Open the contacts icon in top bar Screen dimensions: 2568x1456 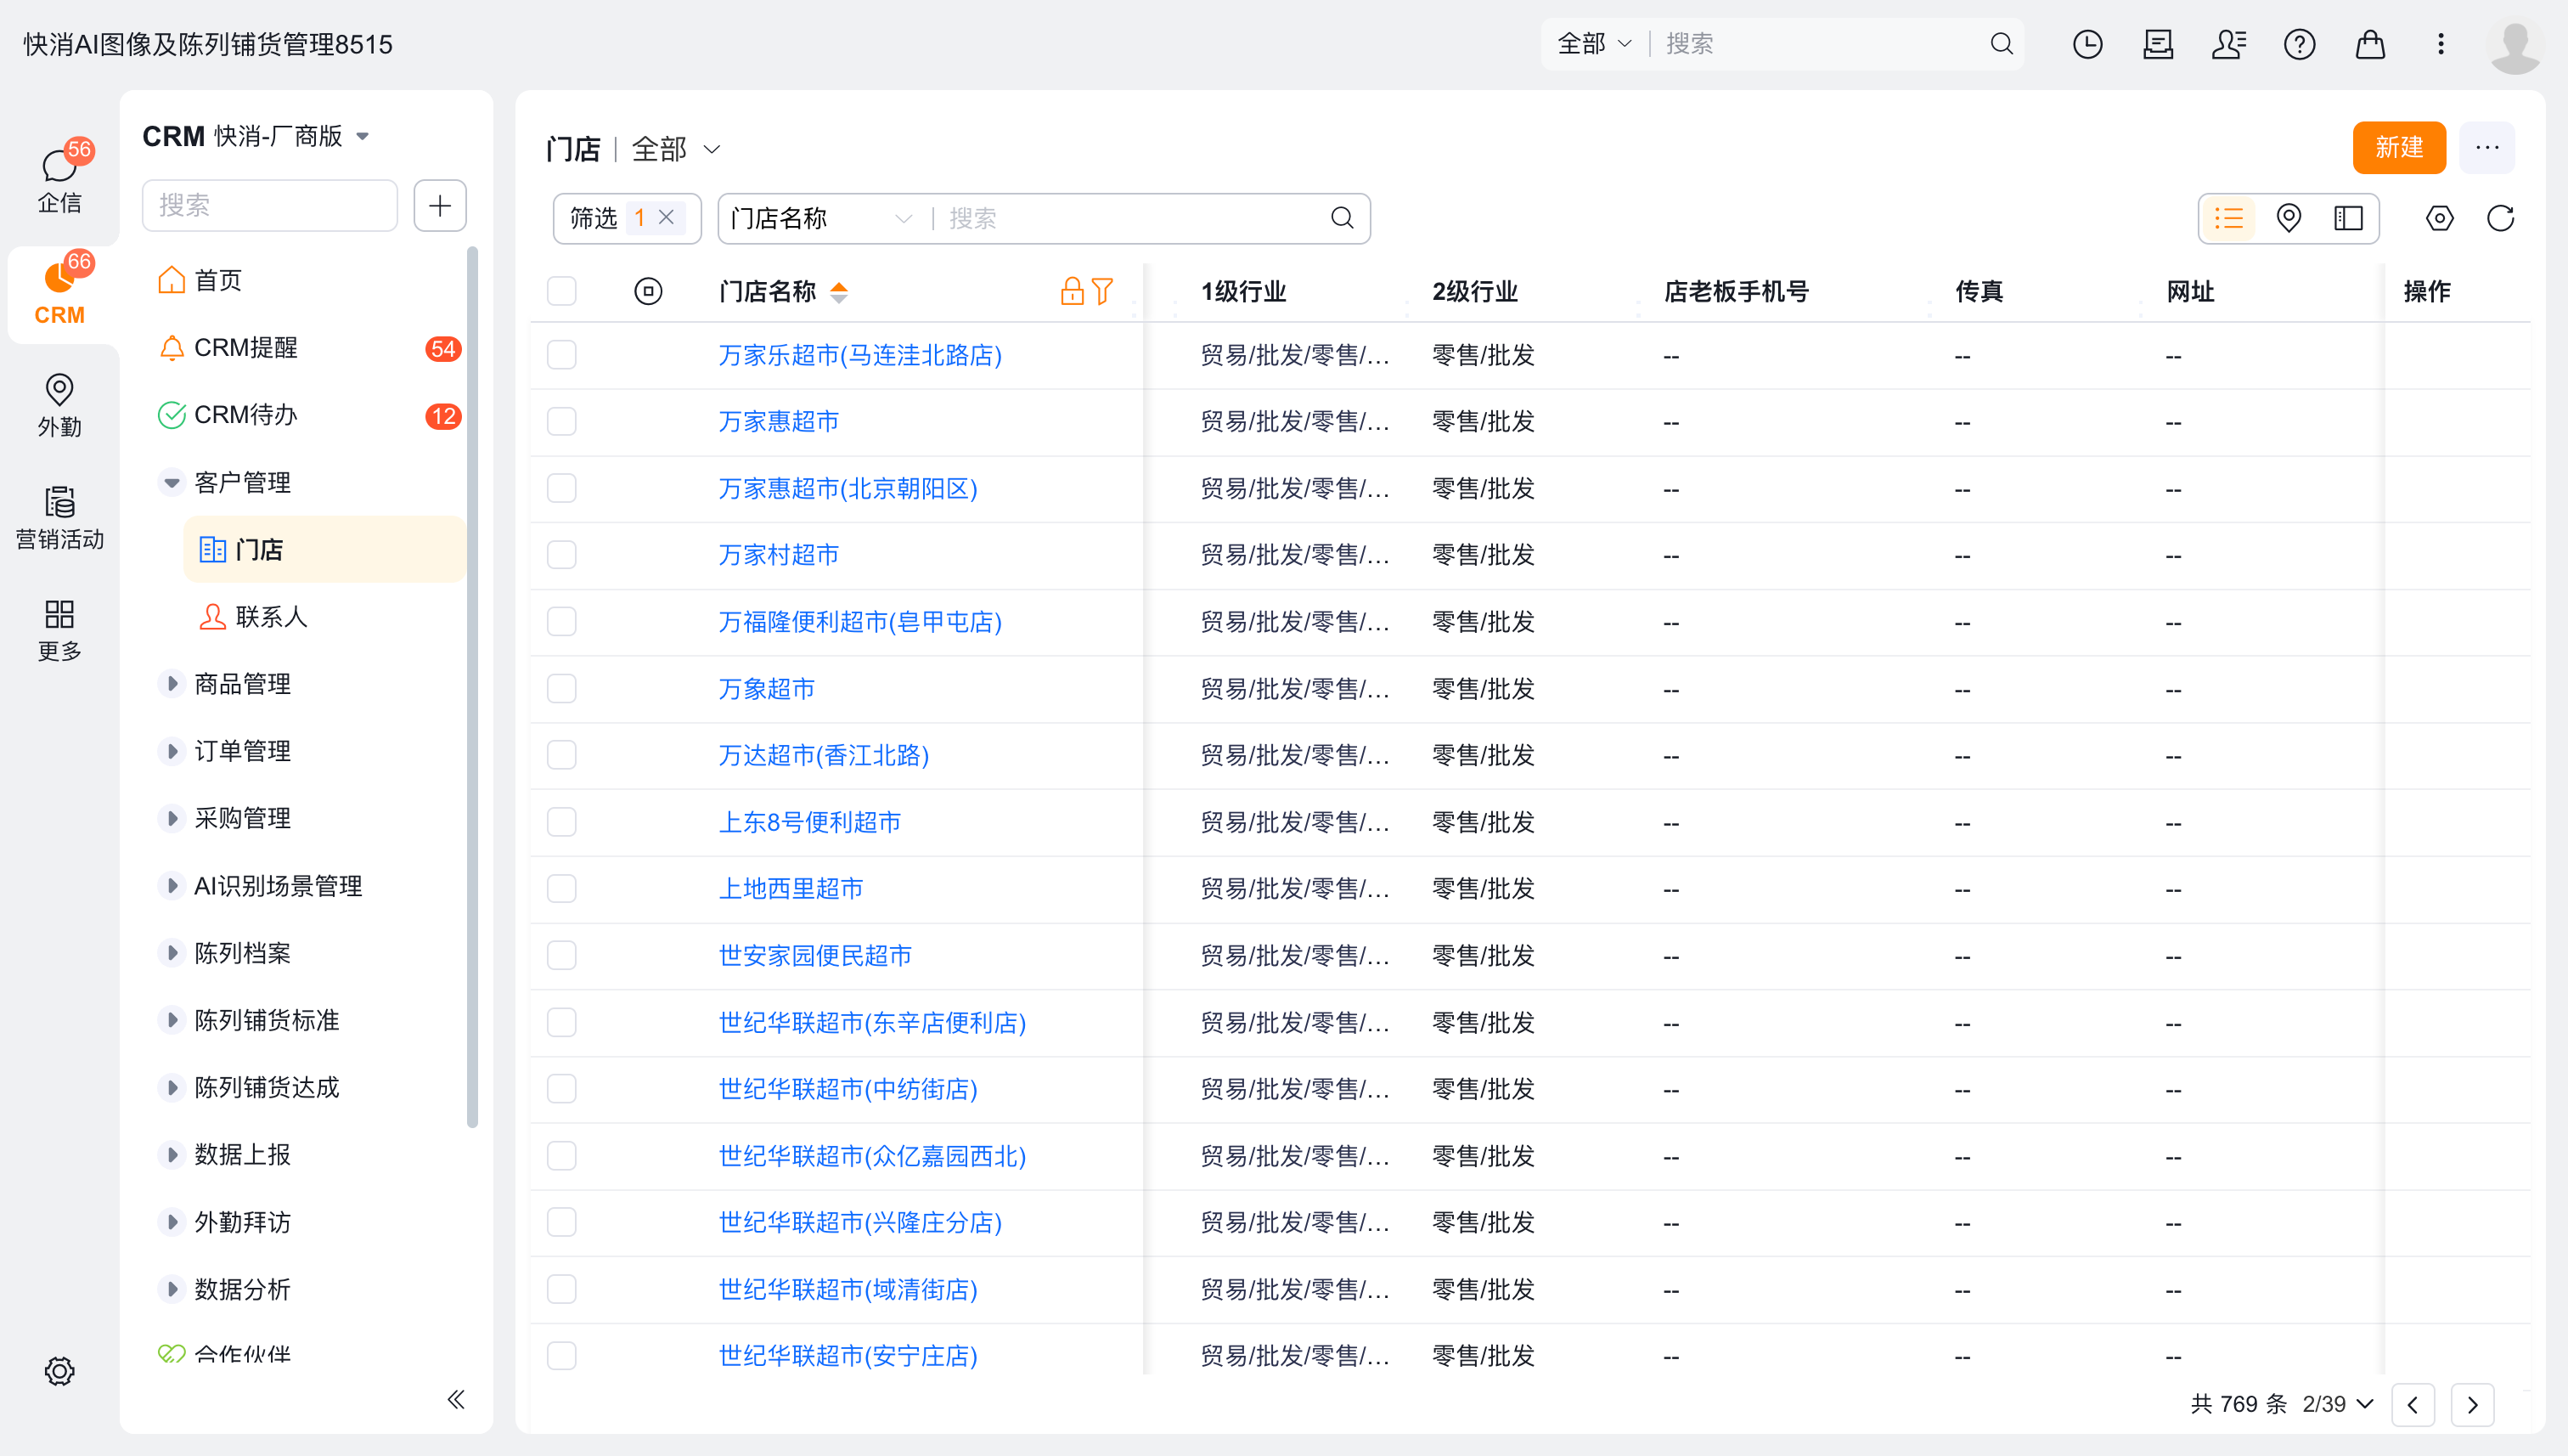coord(2228,44)
